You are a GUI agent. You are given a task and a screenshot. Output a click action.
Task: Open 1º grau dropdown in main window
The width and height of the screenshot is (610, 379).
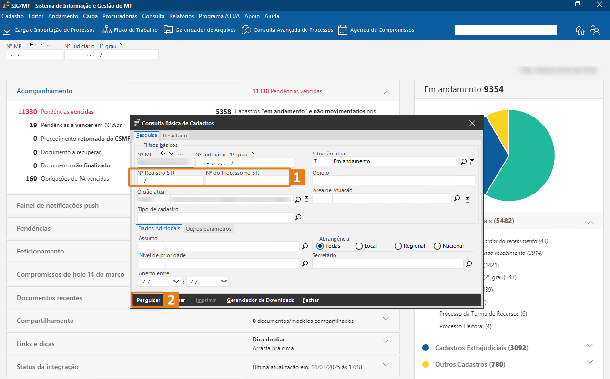(122, 45)
